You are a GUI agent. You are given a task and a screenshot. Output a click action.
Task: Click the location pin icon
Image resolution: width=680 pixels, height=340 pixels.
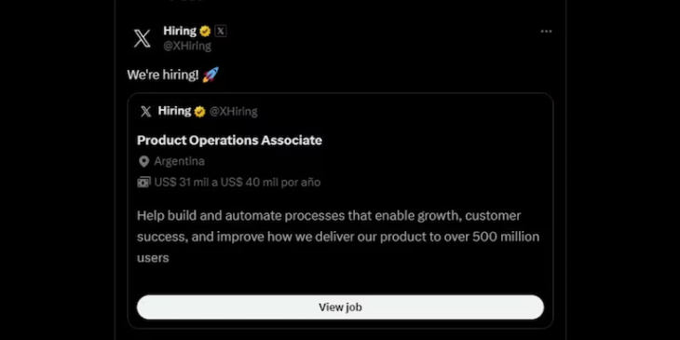(143, 162)
